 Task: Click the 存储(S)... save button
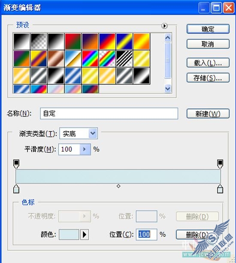tap(208, 78)
